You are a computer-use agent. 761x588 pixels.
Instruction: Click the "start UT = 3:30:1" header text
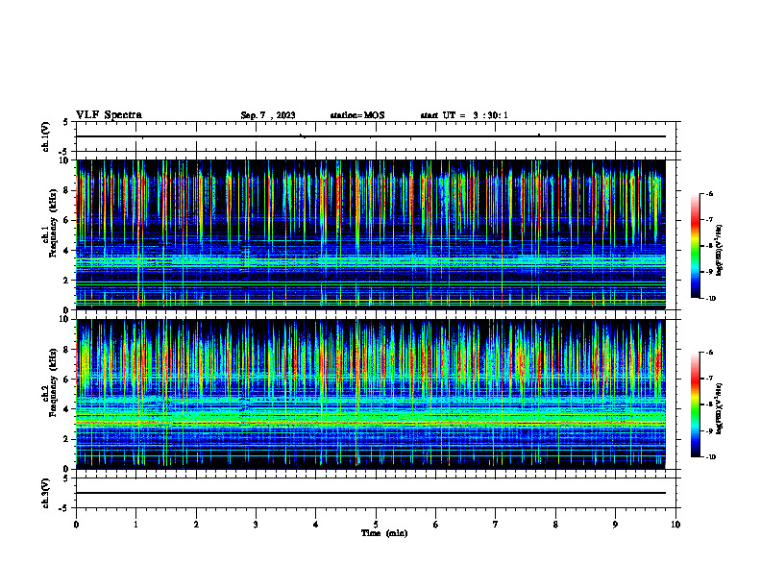[x=464, y=115]
